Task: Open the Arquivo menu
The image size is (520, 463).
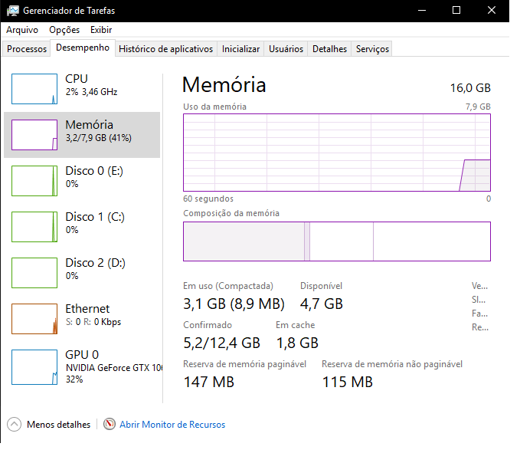Action: pos(22,30)
